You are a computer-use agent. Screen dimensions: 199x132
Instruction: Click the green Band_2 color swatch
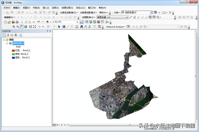pos(13,54)
